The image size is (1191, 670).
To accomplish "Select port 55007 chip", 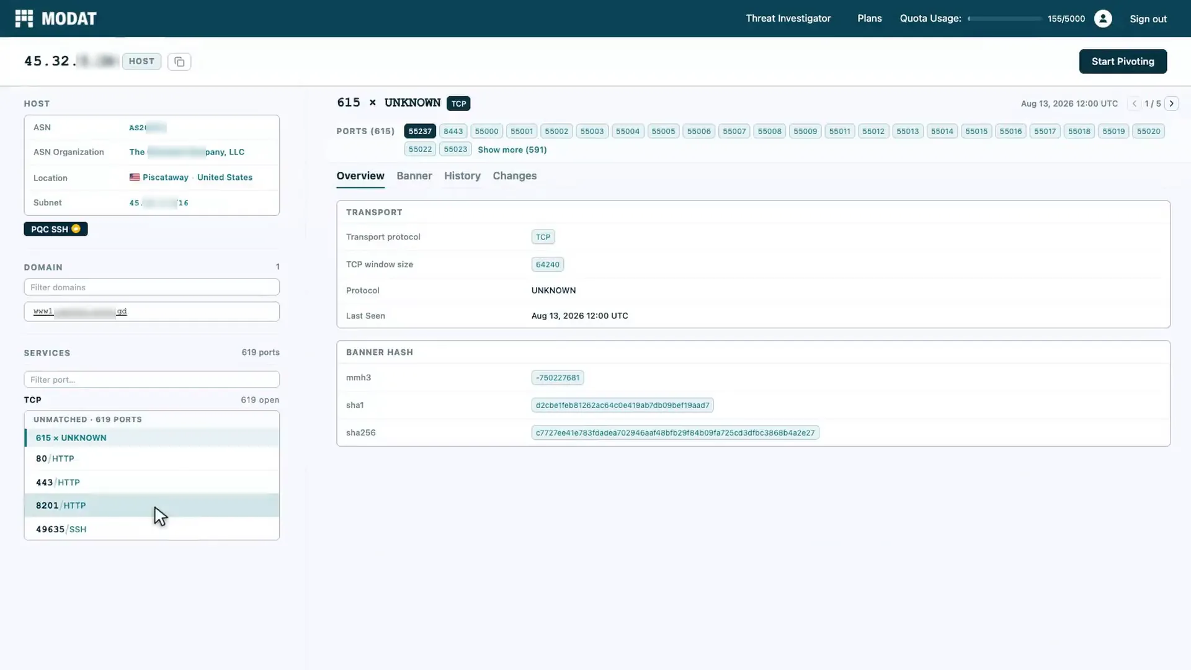I will (x=734, y=131).
